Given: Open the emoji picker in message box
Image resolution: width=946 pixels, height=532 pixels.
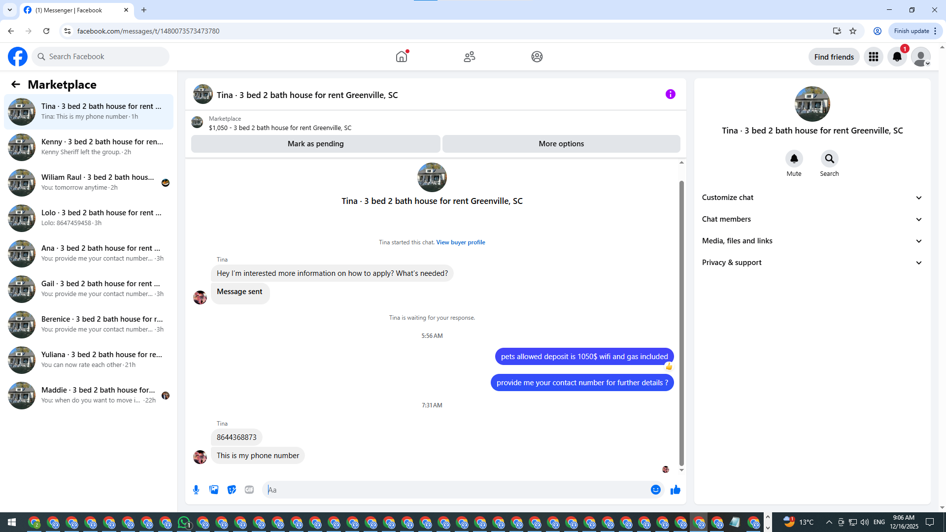Looking at the screenshot, I should pyautogui.click(x=656, y=490).
